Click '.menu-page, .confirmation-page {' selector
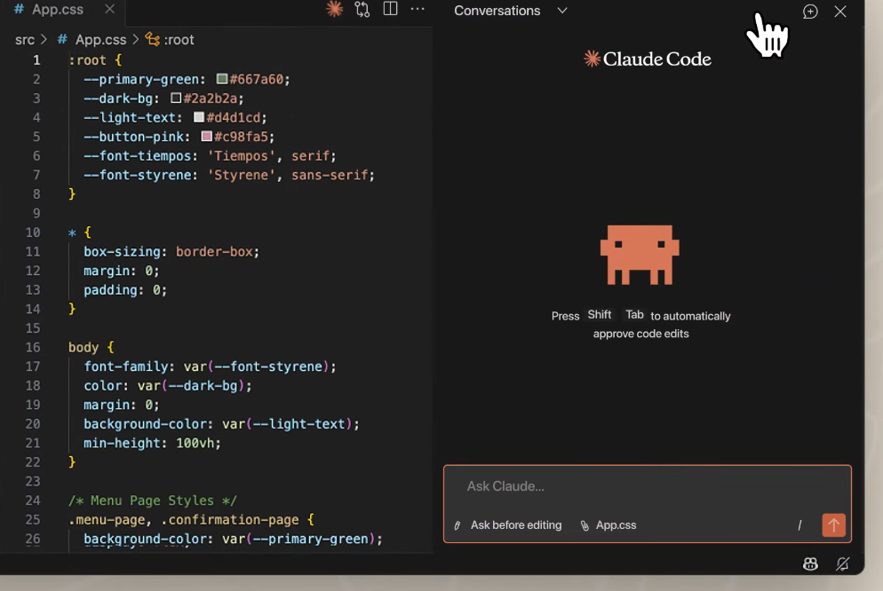883x591 pixels. tap(191, 520)
